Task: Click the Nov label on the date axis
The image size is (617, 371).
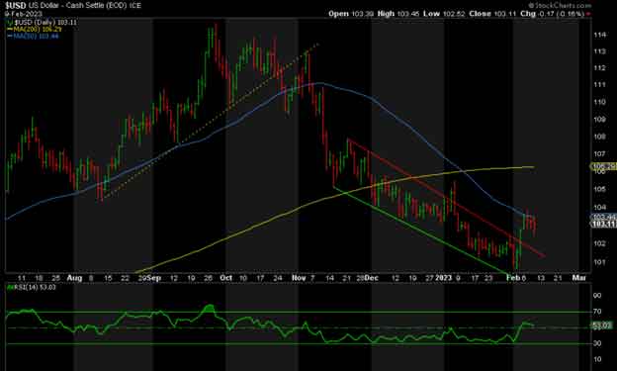Action: (x=299, y=278)
